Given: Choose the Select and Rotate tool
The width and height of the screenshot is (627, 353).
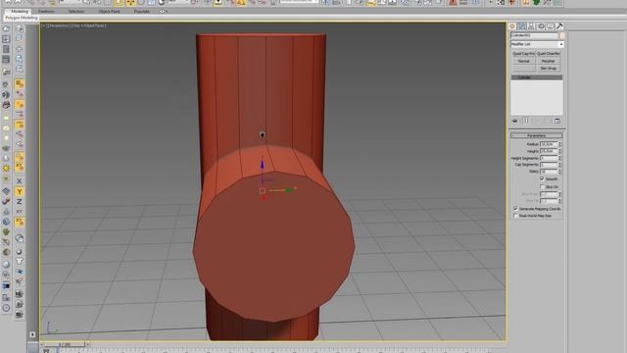Looking at the screenshot, I should pos(141,3).
